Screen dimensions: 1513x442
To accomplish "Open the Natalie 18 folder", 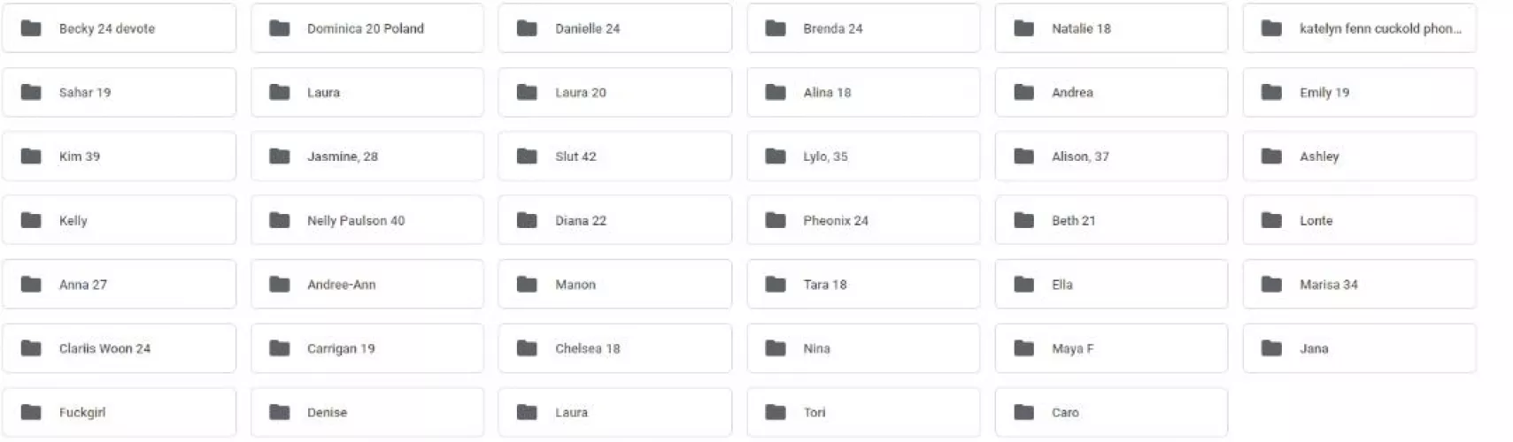I will [1111, 28].
